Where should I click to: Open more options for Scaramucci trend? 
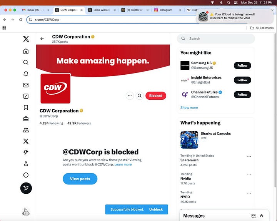[249, 156]
